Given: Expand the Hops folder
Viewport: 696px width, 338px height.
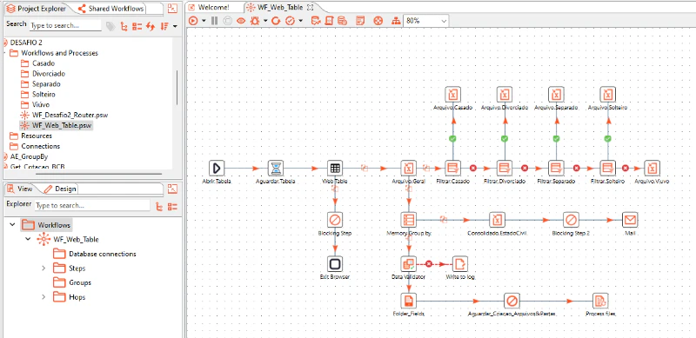Looking at the screenshot, I should pos(43,297).
